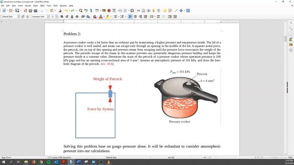Click the Insert Image icon
The image size is (294, 165).
coord(104,11)
